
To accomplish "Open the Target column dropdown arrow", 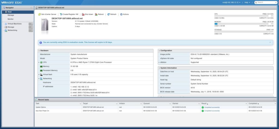I will click(117, 104).
